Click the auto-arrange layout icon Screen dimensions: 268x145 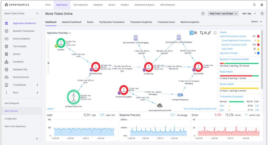[x=201, y=33]
